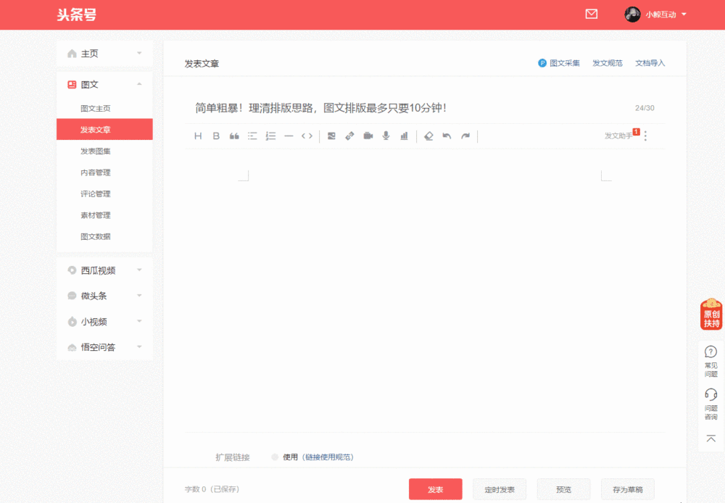Open 内容管理 in the sidebar

point(95,172)
